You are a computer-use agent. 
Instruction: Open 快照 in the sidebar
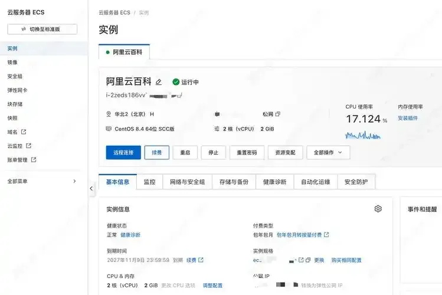click(12, 118)
